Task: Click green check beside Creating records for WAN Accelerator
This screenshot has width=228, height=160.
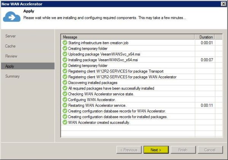Action: click(x=65, y=111)
